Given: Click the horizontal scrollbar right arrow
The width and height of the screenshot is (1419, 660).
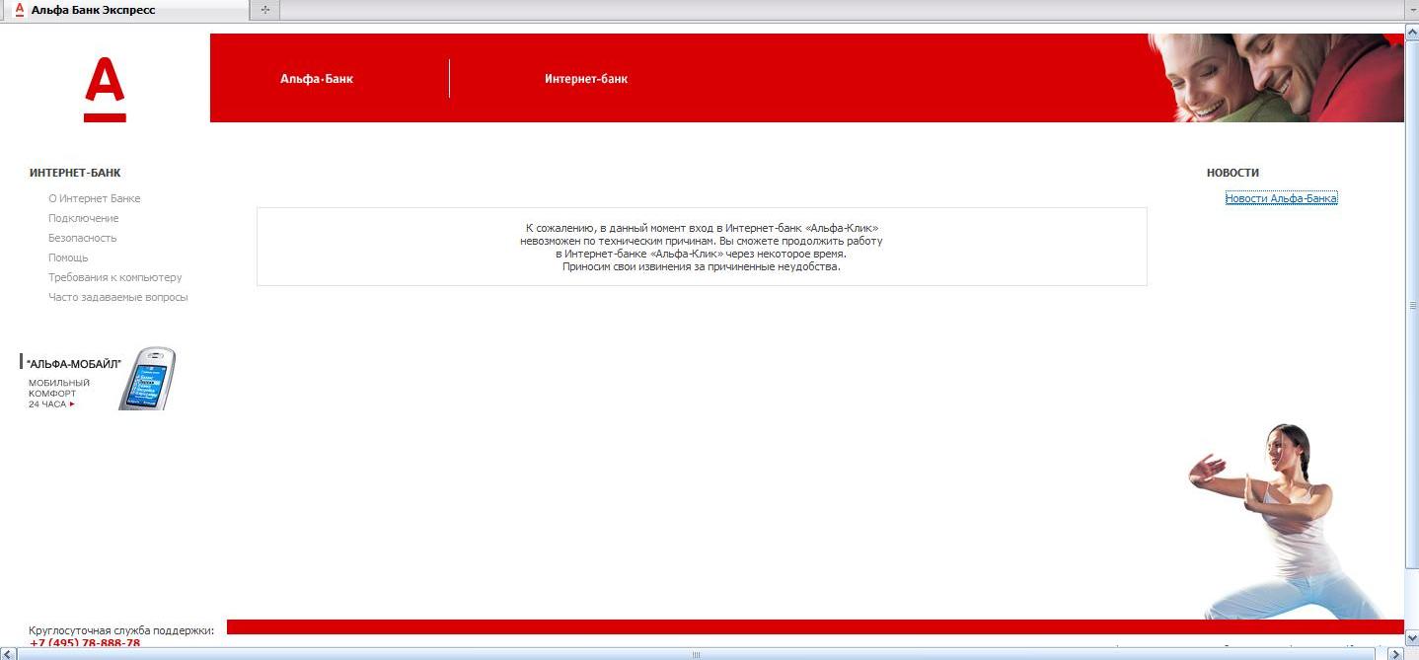Looking at the screenshot, I should pyautogui.click(x=1394, y=654).
